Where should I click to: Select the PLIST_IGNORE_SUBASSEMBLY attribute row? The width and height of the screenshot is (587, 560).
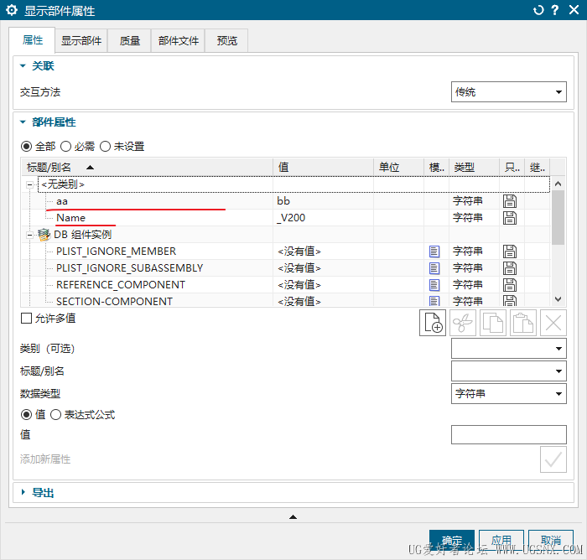(x=286, y=268)
